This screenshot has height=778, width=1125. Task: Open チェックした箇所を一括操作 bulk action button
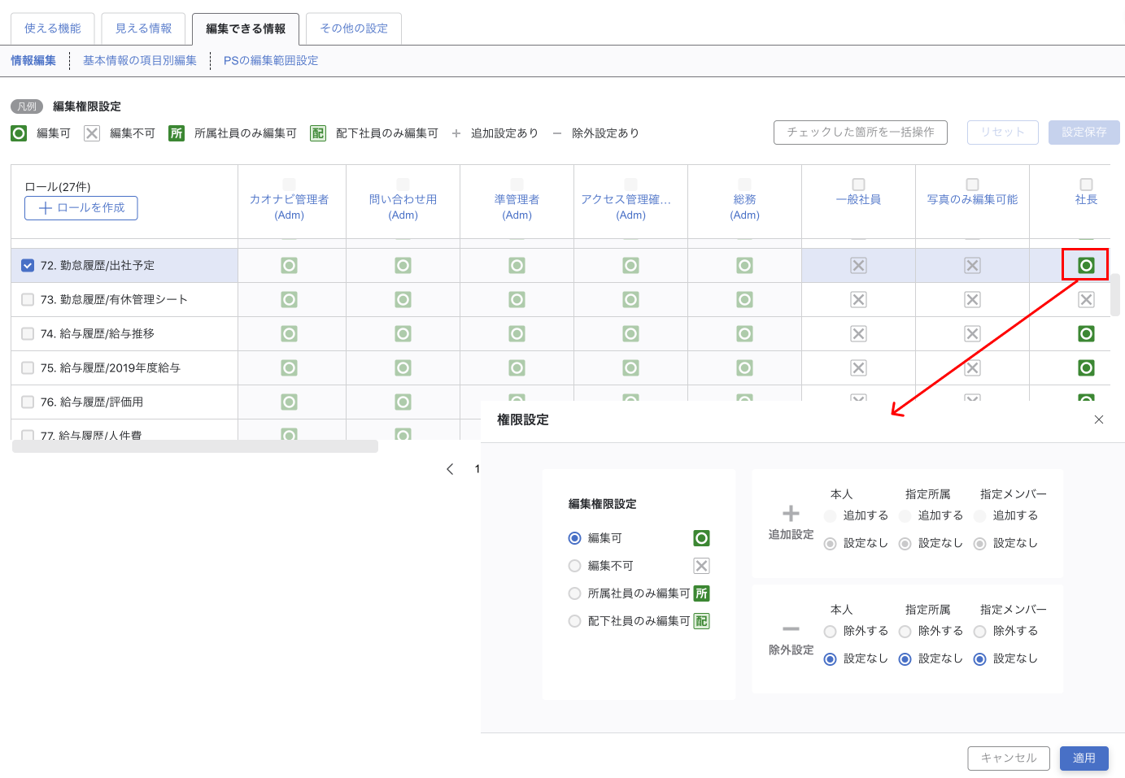coord(860,132)
